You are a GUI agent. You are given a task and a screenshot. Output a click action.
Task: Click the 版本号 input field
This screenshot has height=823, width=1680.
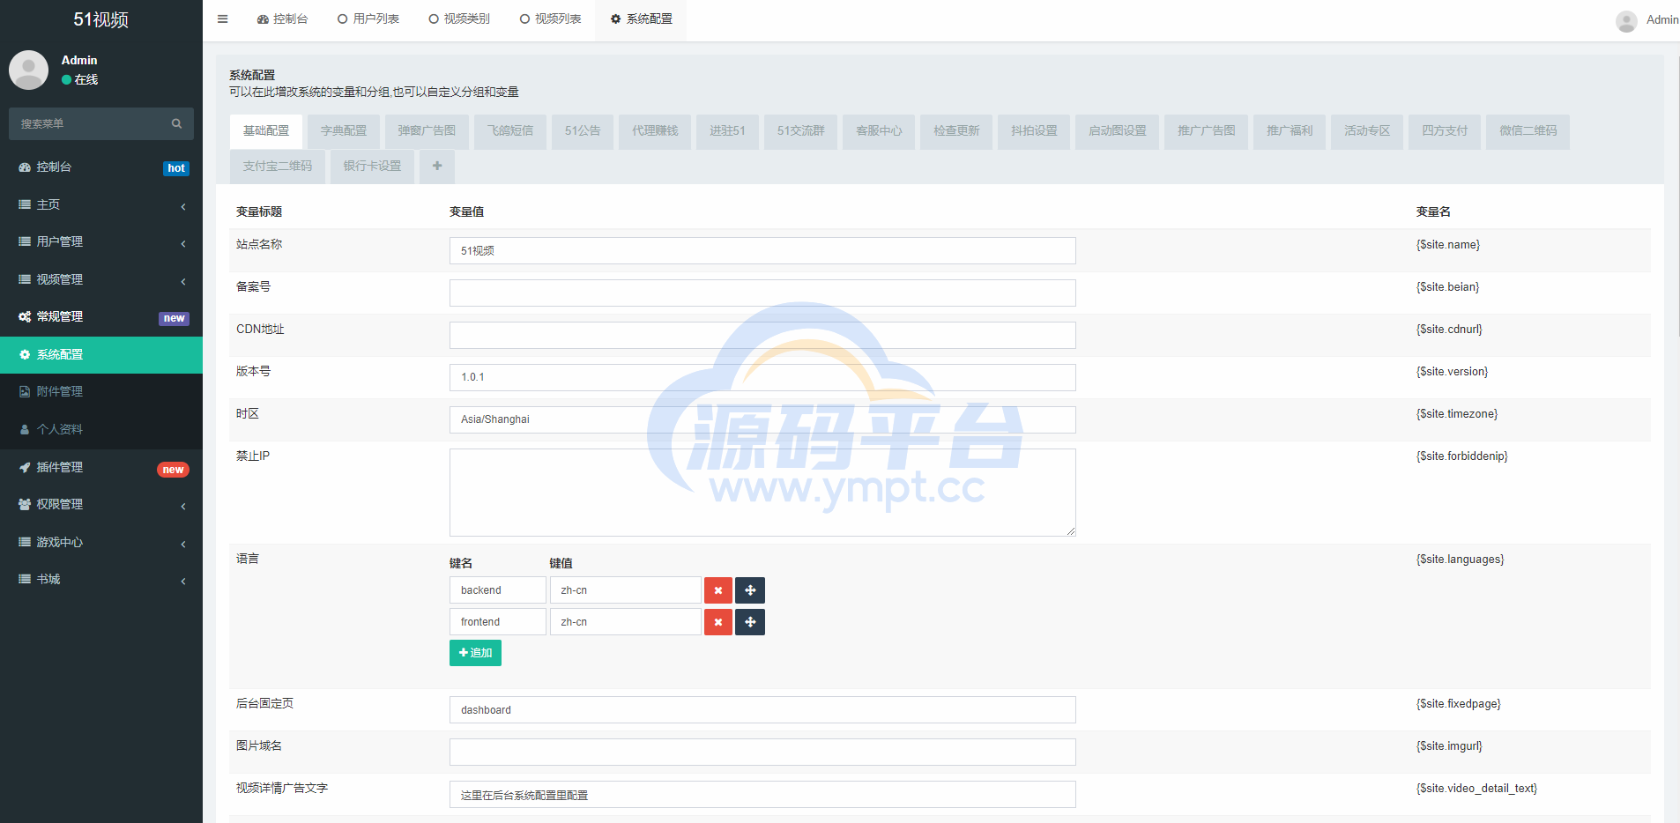coord(762,377)
